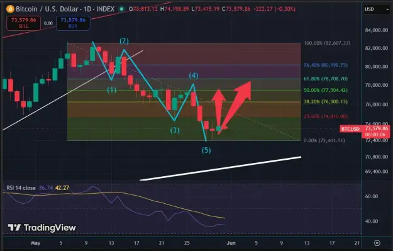Select the RSI 14 close indicator label
393x251 pixels.
[21, 188]
